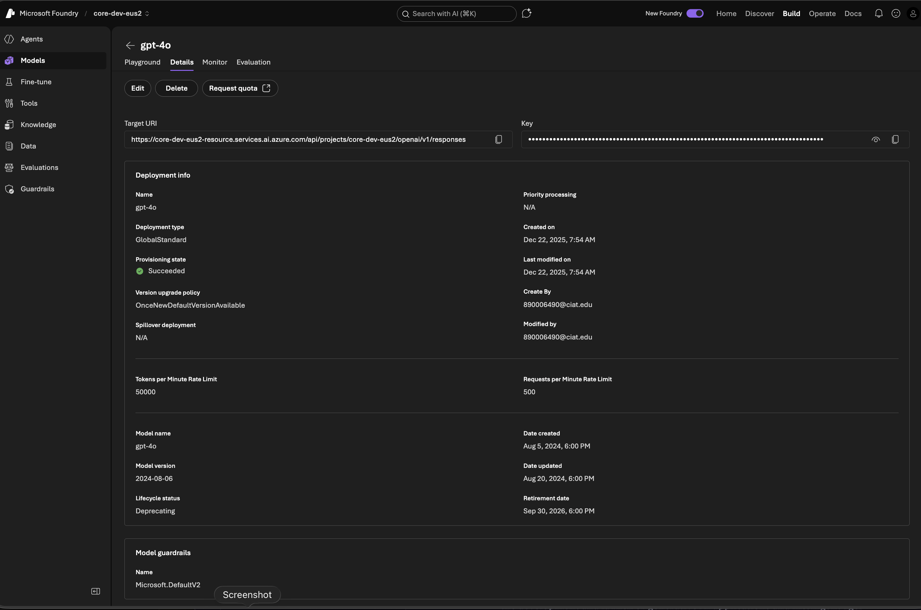This screenshot has height=610, width=921.
Task: Select the Build menu
Action: [x=791, y=14]
